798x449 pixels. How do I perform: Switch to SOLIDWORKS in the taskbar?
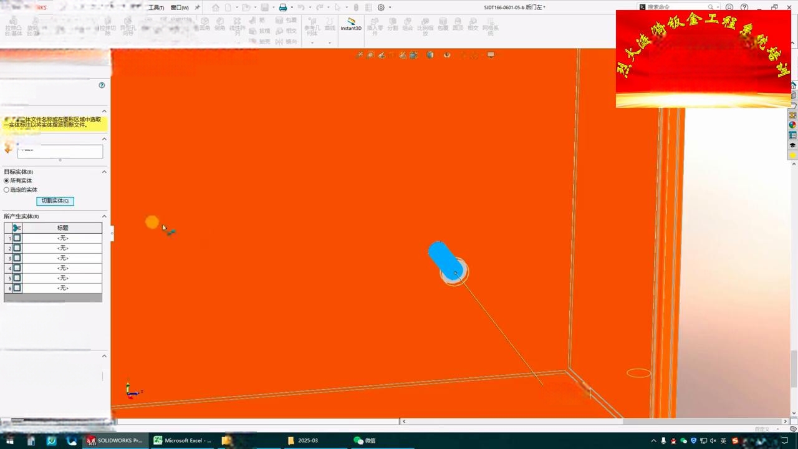(115, 440)
